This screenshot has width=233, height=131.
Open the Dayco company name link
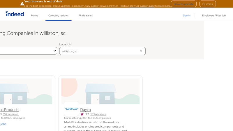point(85,109)
